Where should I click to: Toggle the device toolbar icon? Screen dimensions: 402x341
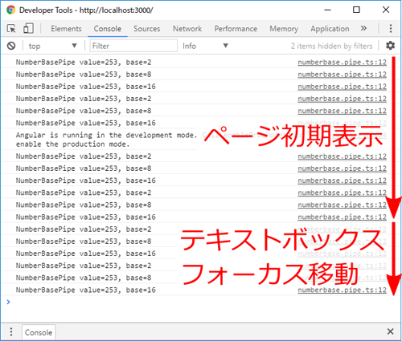click(x=28, y=28)
